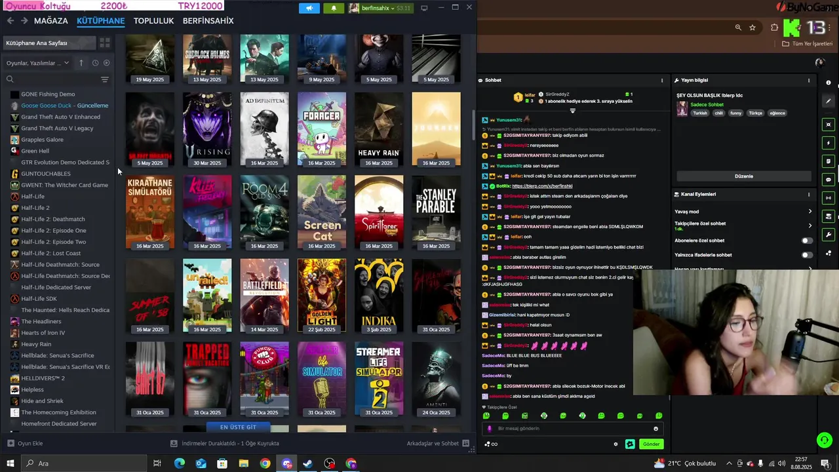Click the Windows taskbar Ara search box
This screenshot has width=839, height=472.
click(x=84, y=463)
